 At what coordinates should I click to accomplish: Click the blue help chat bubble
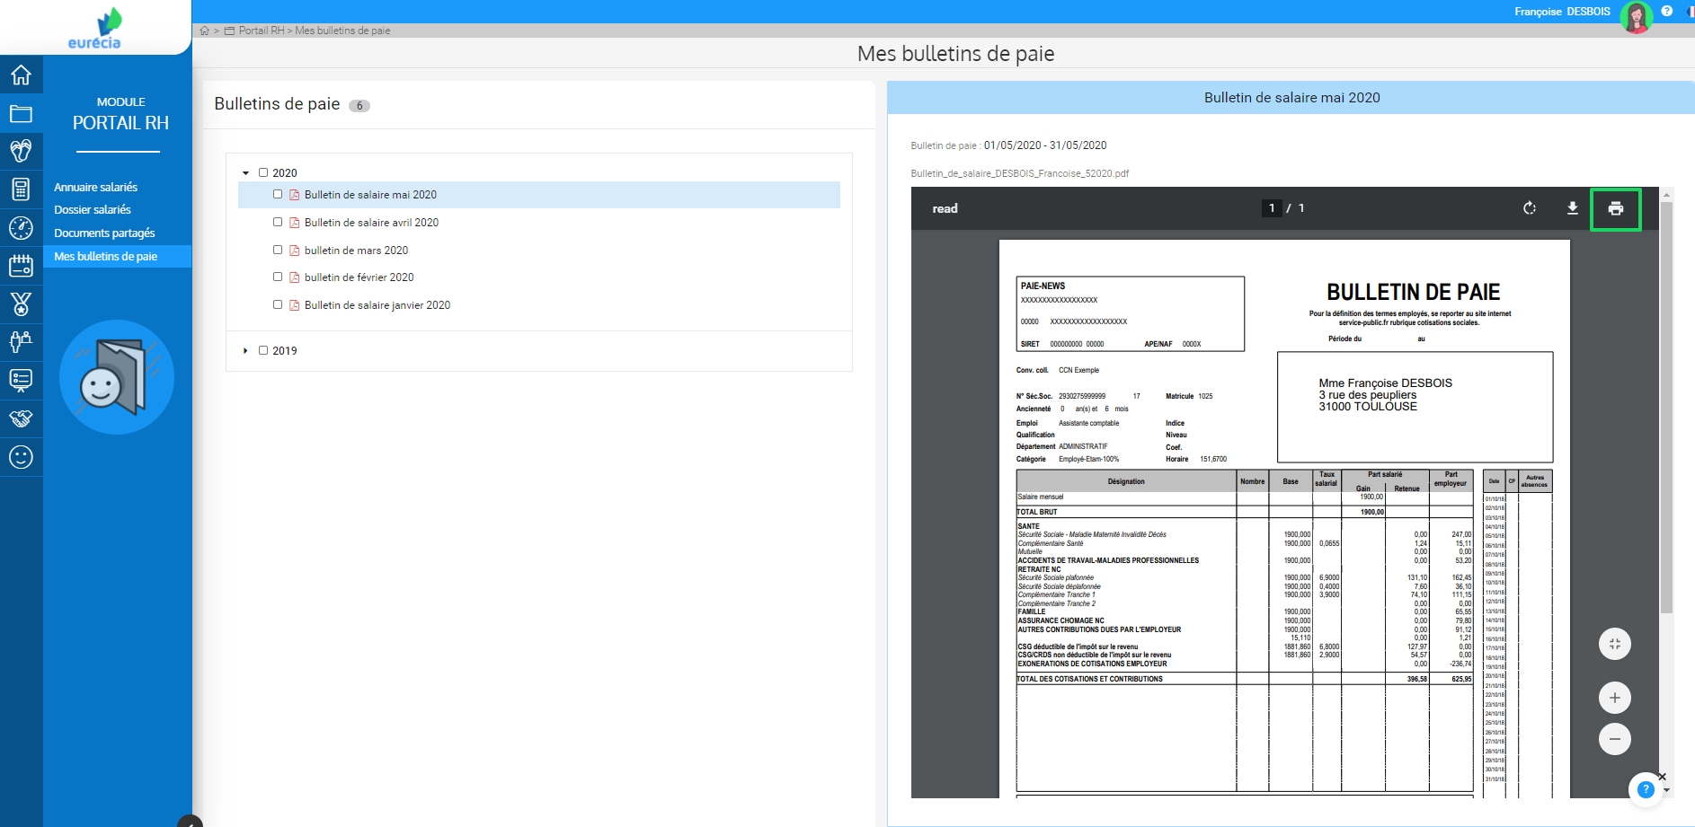1645,789
